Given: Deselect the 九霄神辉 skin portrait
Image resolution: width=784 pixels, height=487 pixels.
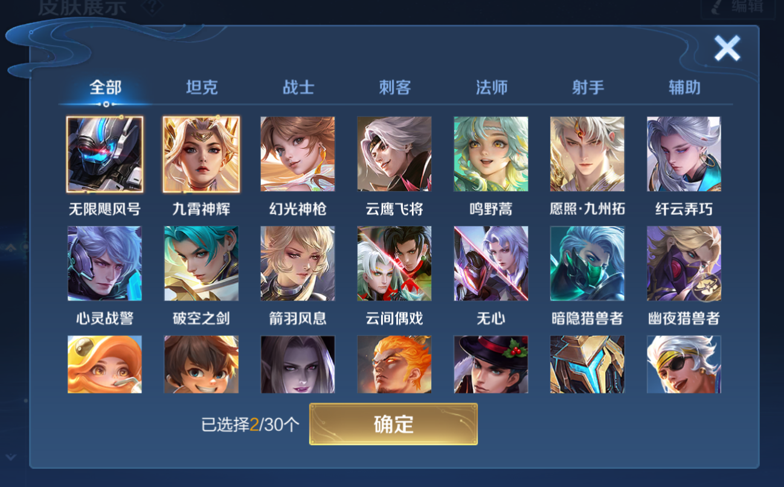Looking at the screenshot, I should click(201, 154).
